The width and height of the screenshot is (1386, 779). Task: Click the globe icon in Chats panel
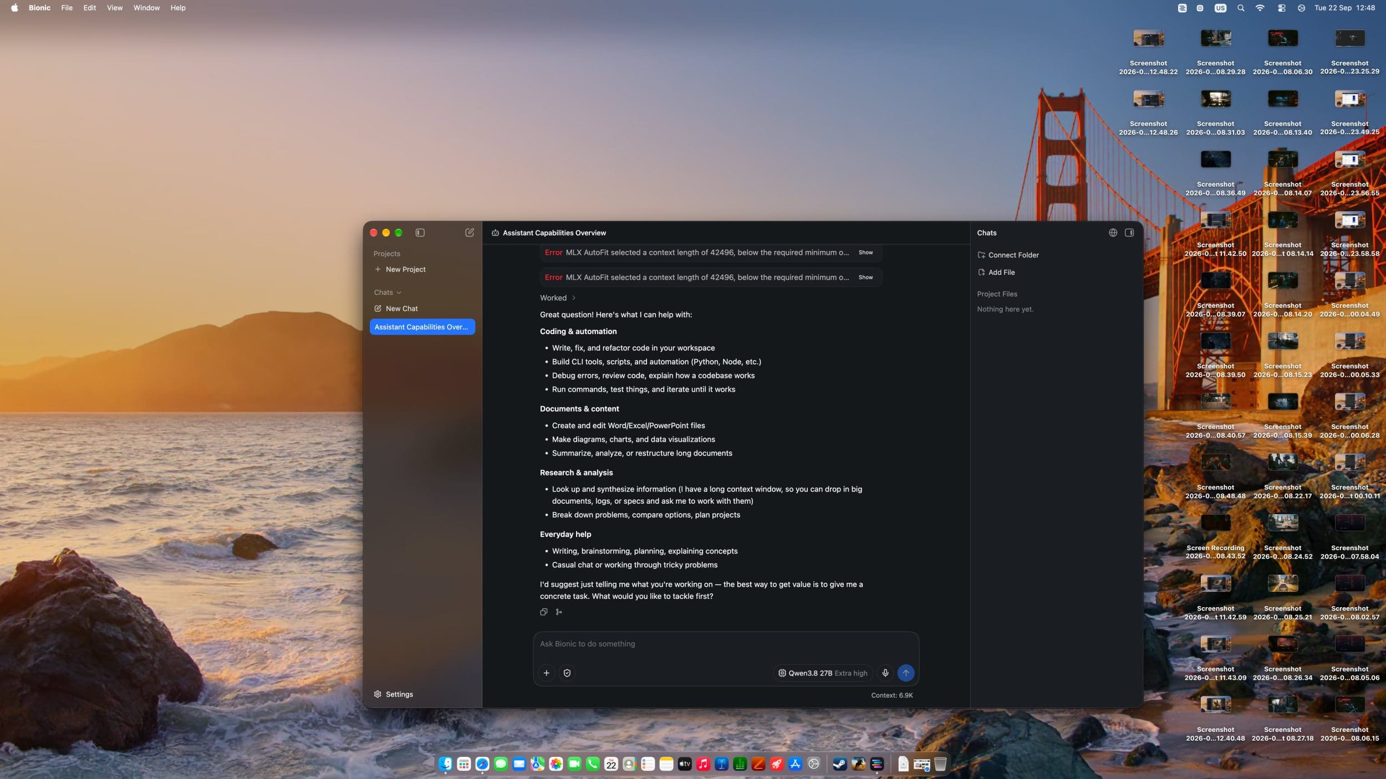(1113, 233)
